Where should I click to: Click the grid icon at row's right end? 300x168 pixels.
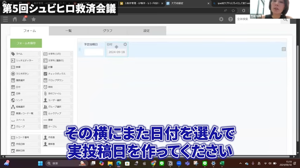pos(284,49)
